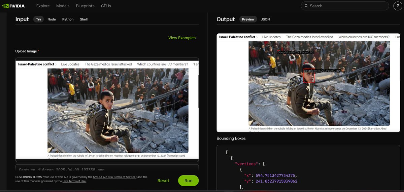
Task: Switch to the Shell tab
Action: 84,19
